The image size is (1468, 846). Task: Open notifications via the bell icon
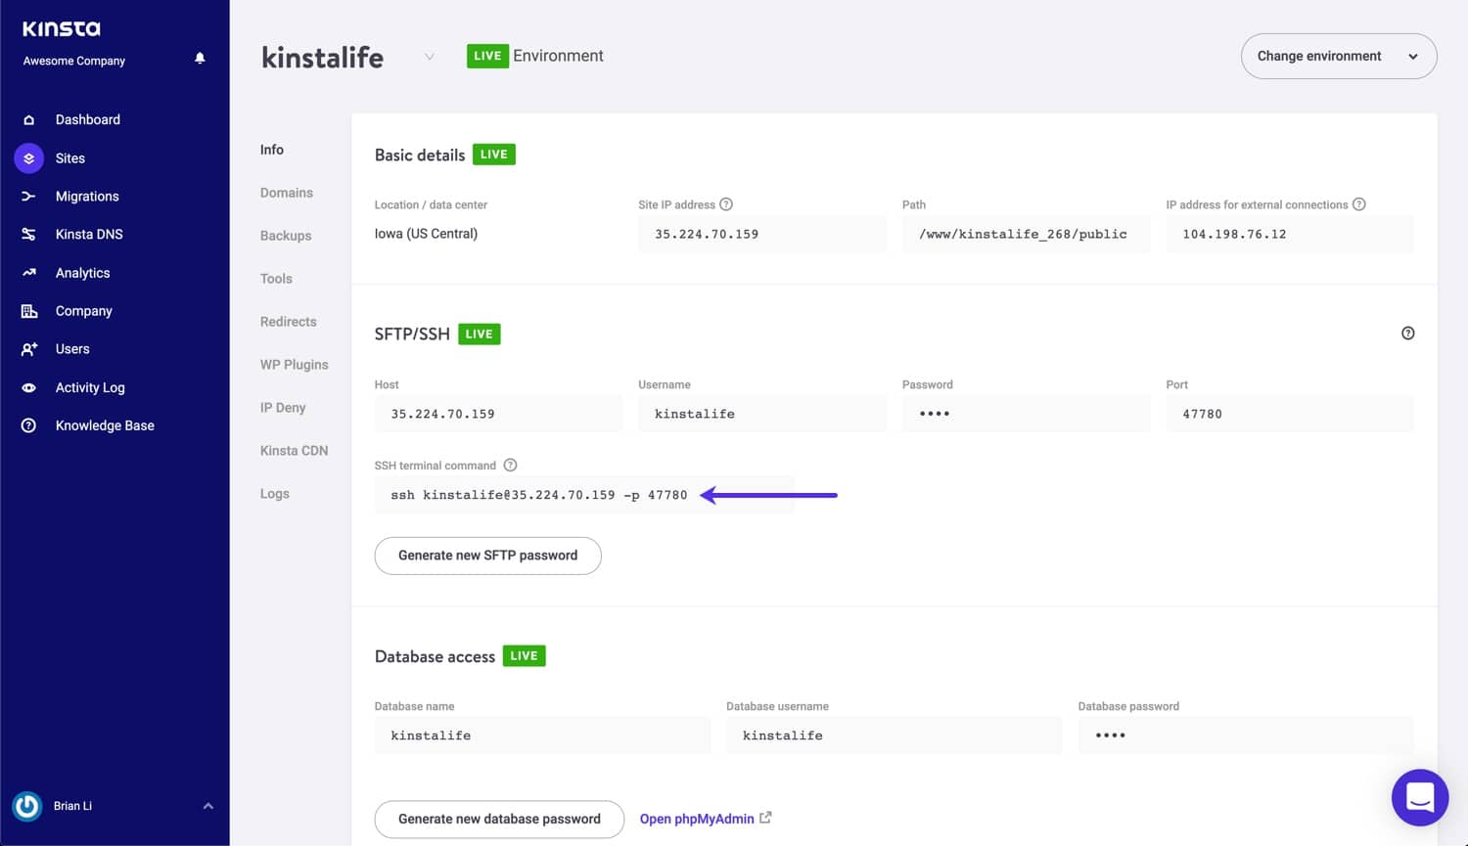click(200, 58)
